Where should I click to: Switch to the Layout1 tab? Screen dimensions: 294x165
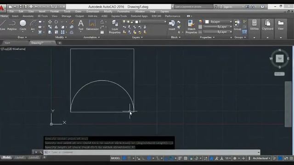click(x=19, y=157)
